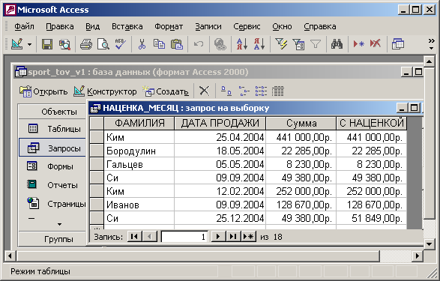This screenshot has height=281, width=440.
Task: Open the Записи menu
Action: (x=208, y=26)
